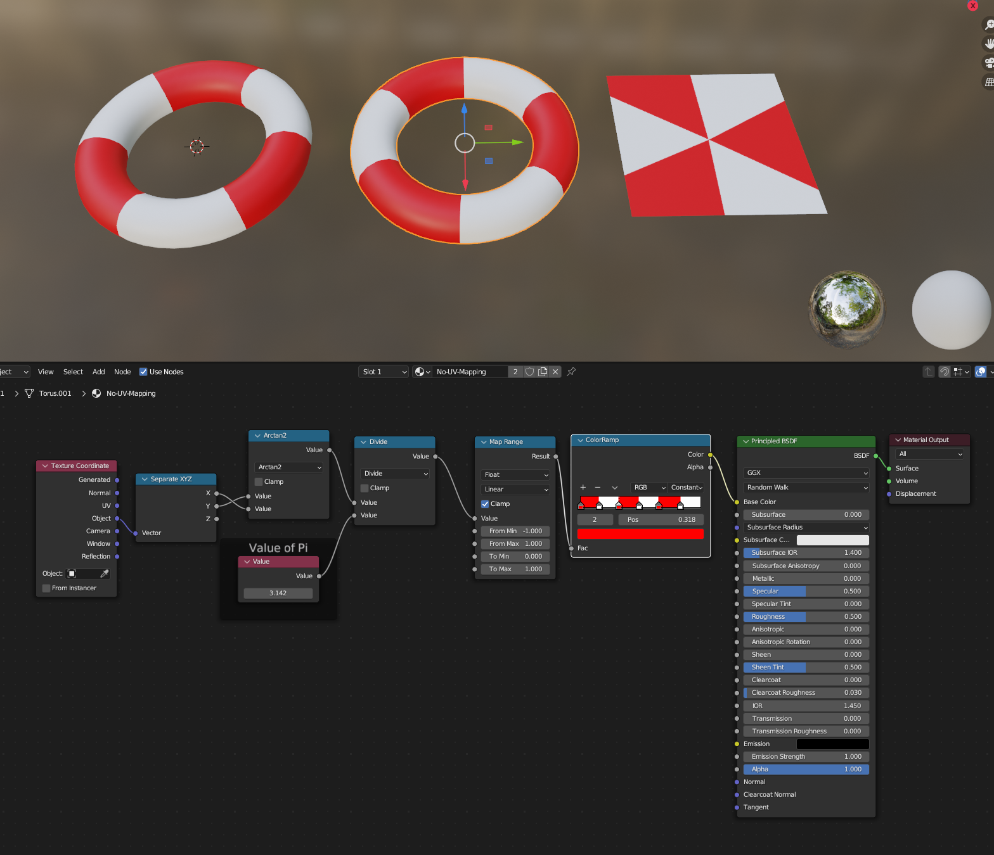Open the Constant interpolation dropdown
Screen dimensions: 994x855
[x=686, y=488]
